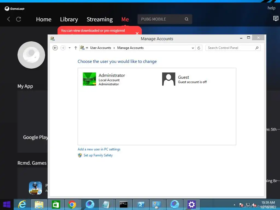Open the GameLoop Home tab
The height and width of the screenshot is (210, 280).
43,19
